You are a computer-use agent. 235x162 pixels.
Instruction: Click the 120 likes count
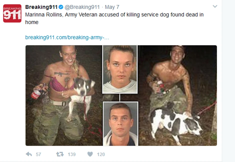(101, 154)
